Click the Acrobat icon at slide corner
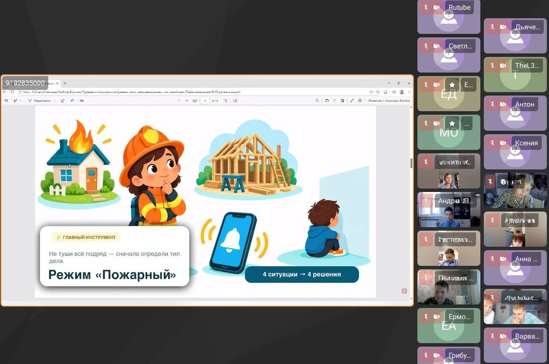The width and height of the screenshot is (549, 364). click(404, 291)
